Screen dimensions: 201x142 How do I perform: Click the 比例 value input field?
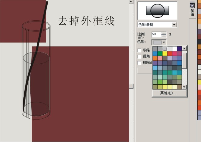click(156, 35)
